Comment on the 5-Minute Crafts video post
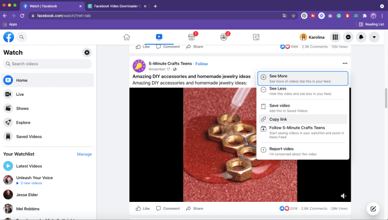This screenshot has height=220, width=388. [168, 209]
